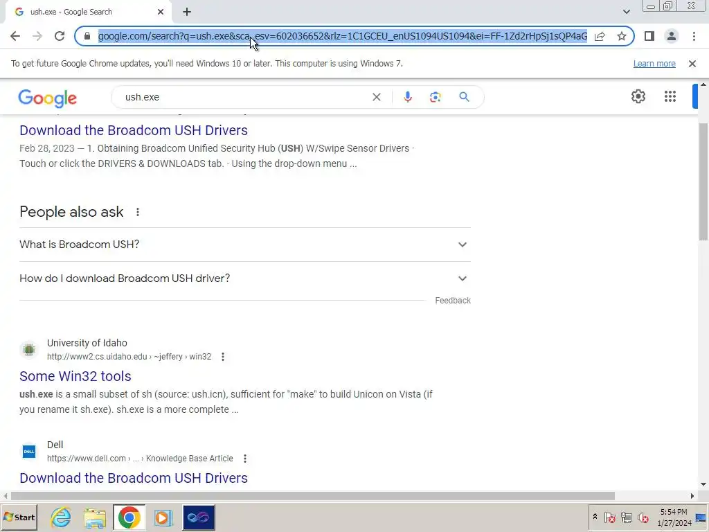Select the Chrome taskbar button
Screen dimensions: 709x532
coord(129,517)
